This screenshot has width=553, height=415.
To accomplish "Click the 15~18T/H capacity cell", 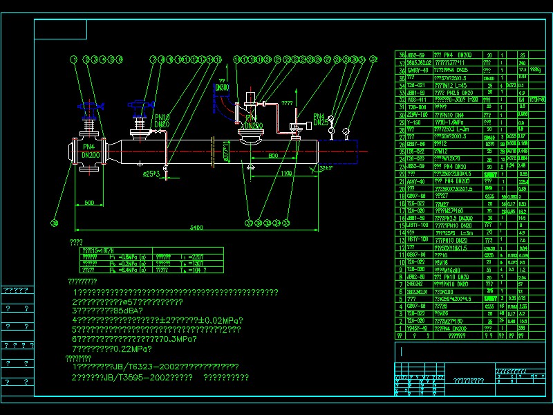I will tap(116, 250).
